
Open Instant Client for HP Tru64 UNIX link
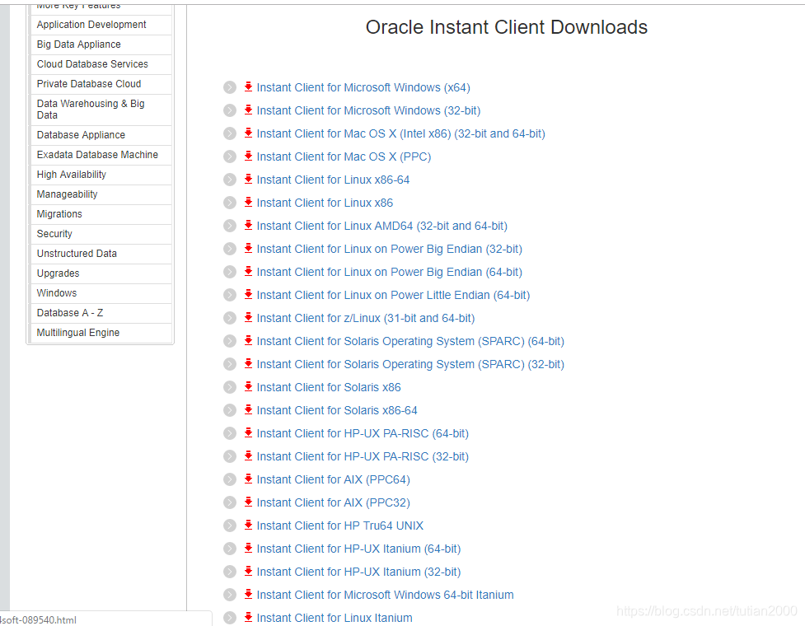click(x=339, y=526)
